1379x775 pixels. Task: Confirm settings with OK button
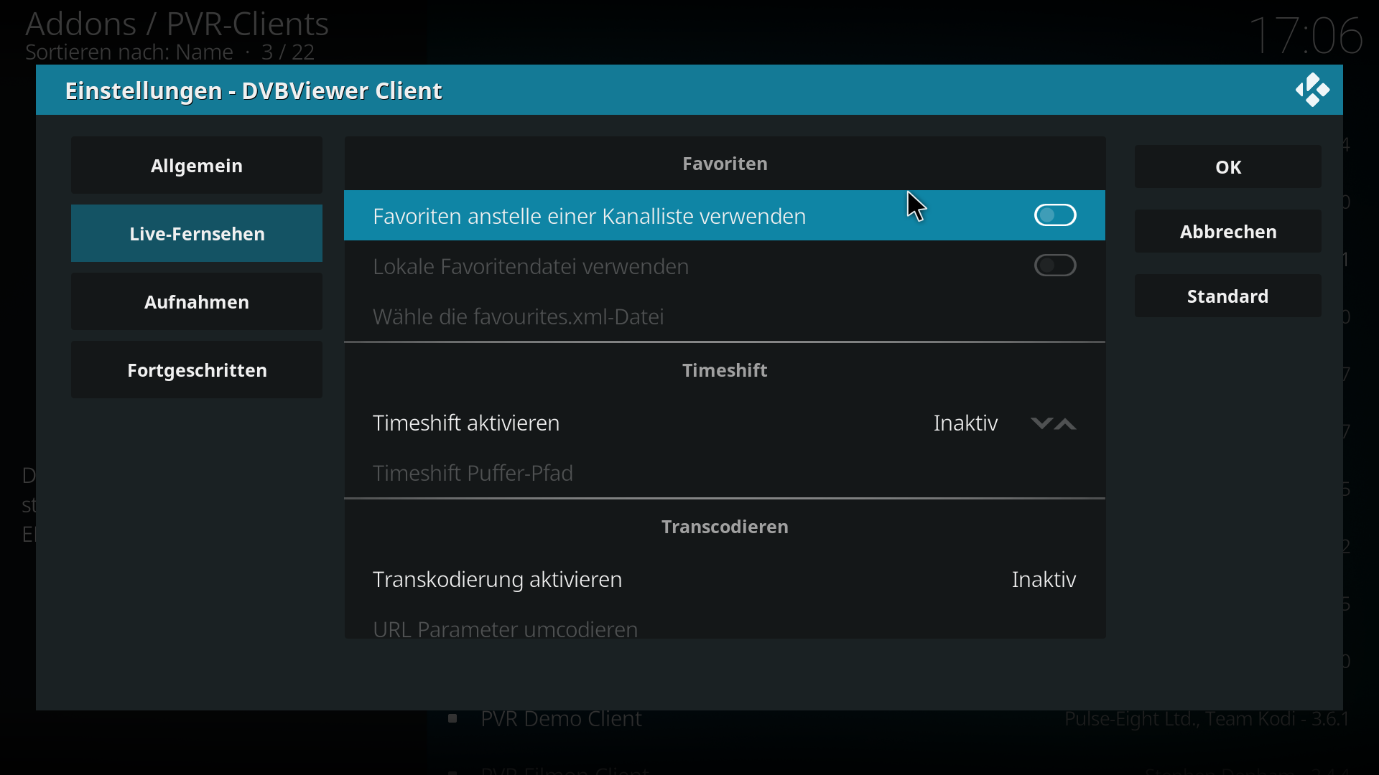(x=1228, y=166)
